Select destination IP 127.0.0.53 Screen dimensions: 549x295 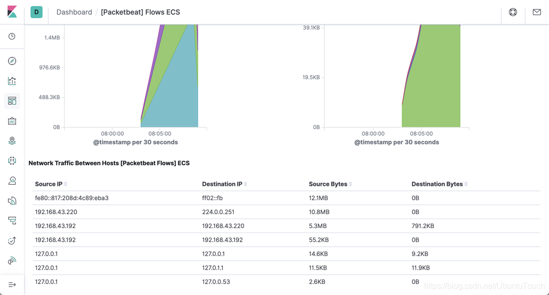(216, 282)
